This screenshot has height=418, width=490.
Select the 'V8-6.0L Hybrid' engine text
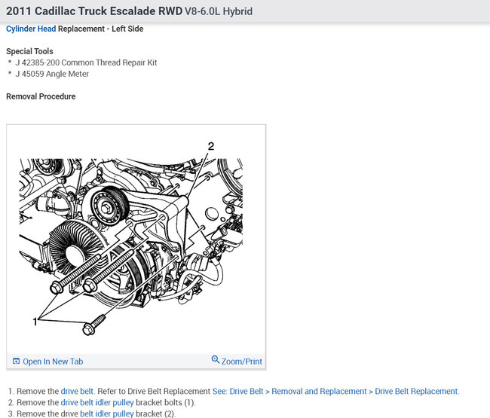(x=219, y=11)
